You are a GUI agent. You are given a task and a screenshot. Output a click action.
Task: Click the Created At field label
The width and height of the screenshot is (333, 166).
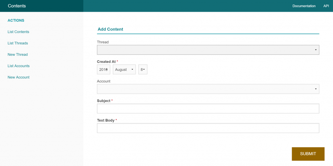[106, 62]
